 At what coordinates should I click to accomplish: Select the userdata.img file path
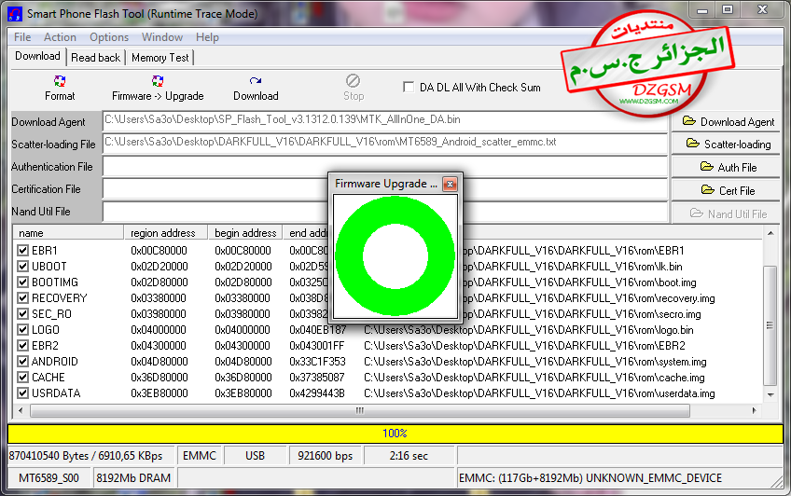click(x=539, y=393)
